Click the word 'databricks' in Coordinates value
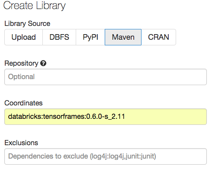209x175 pixels. (25, 116)
